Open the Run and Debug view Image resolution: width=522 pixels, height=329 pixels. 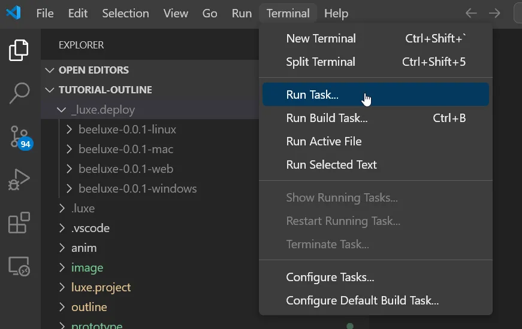pos(19,179)
